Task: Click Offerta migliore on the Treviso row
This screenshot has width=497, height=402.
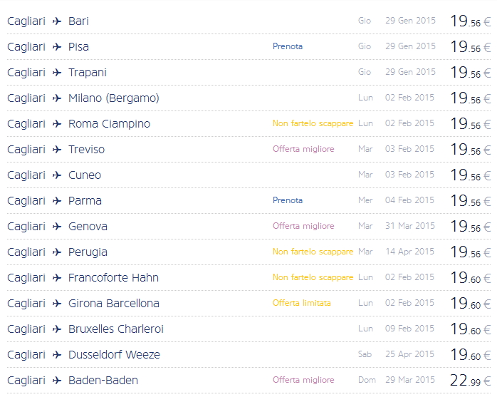Action: [x=303, y=149]
